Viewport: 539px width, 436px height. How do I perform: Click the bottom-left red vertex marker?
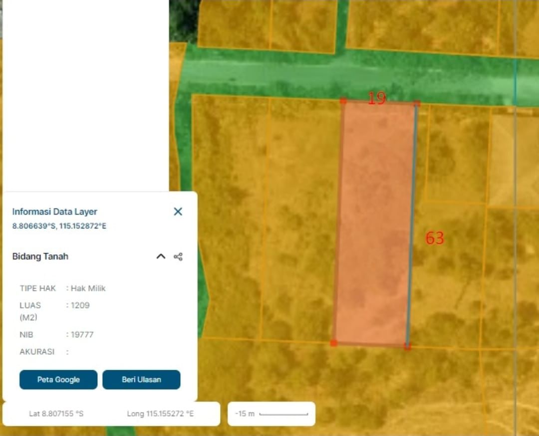[x=333, y=343]
